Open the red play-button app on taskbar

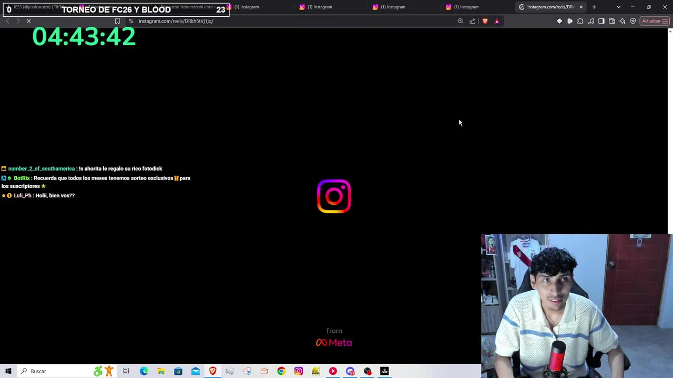[x=333, y=371]
